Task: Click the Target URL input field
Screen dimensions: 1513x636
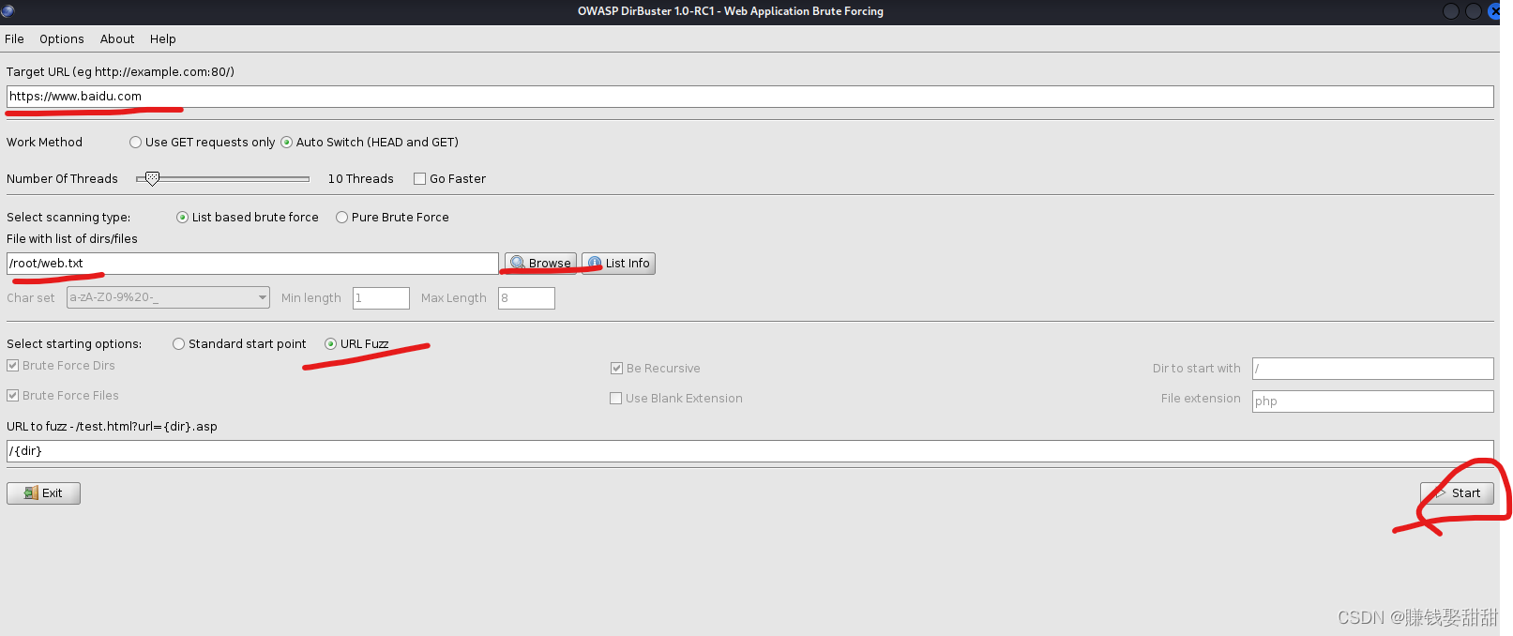Action: pos(749,97)
